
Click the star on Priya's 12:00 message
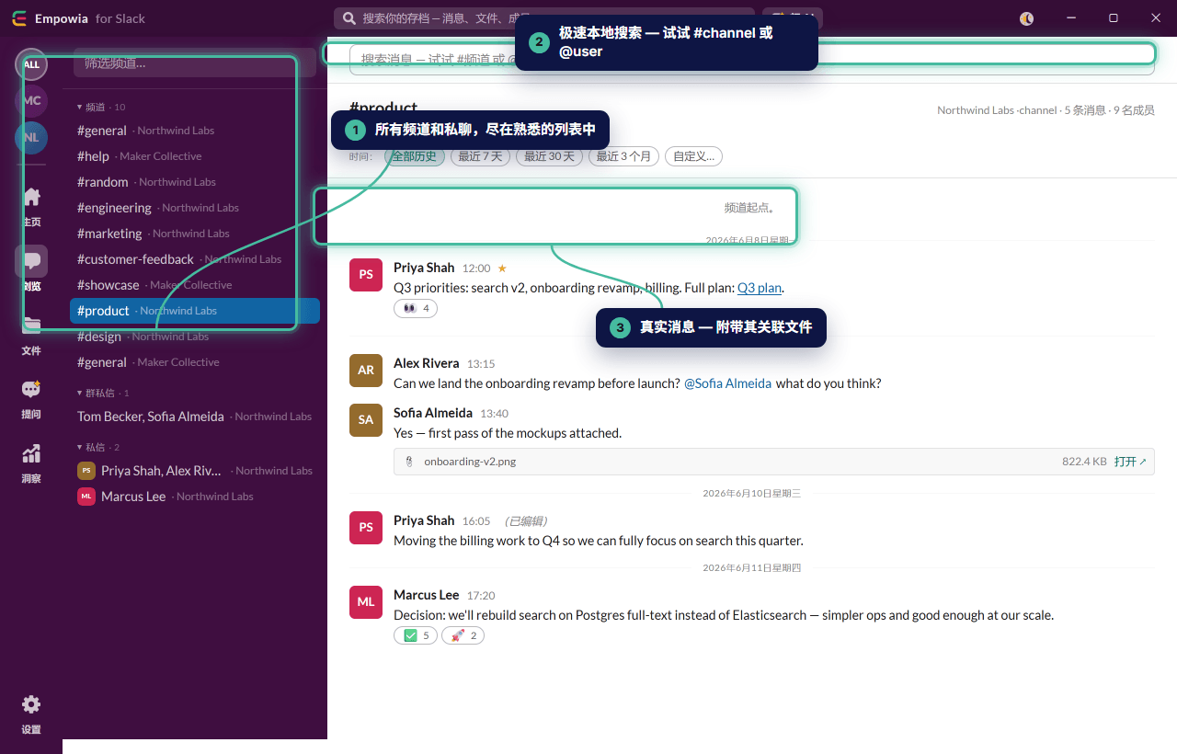click(502, 268)
